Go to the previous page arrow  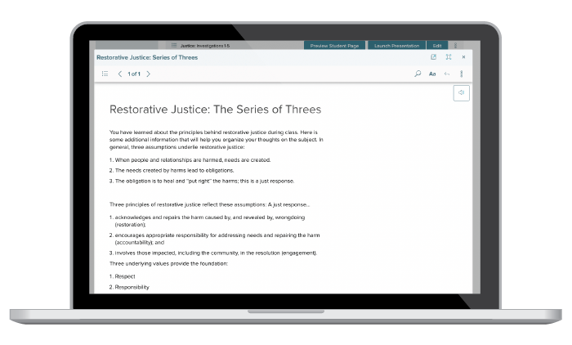click(x=120, y=74)
